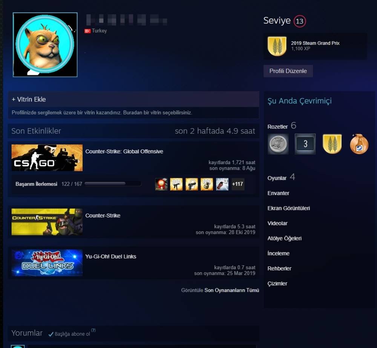Open the Videolar link

(277, 223)
